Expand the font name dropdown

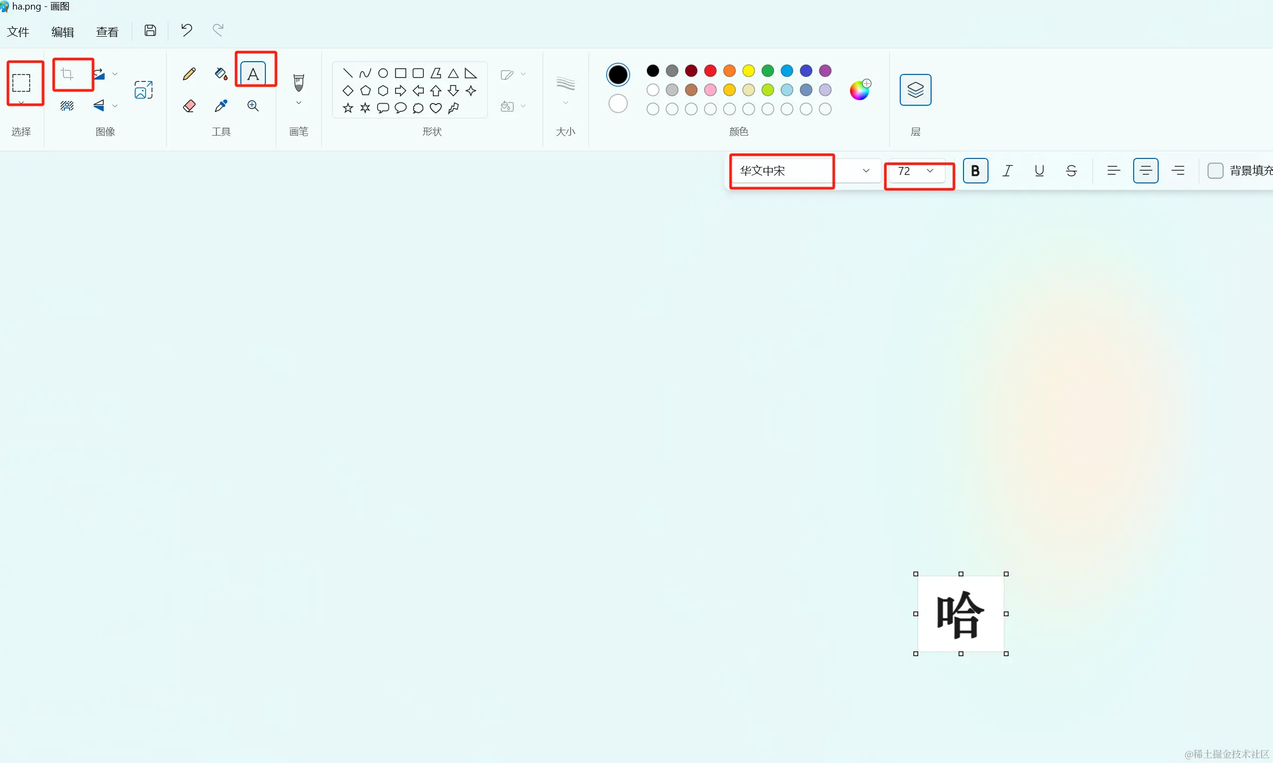click(866, 171)
